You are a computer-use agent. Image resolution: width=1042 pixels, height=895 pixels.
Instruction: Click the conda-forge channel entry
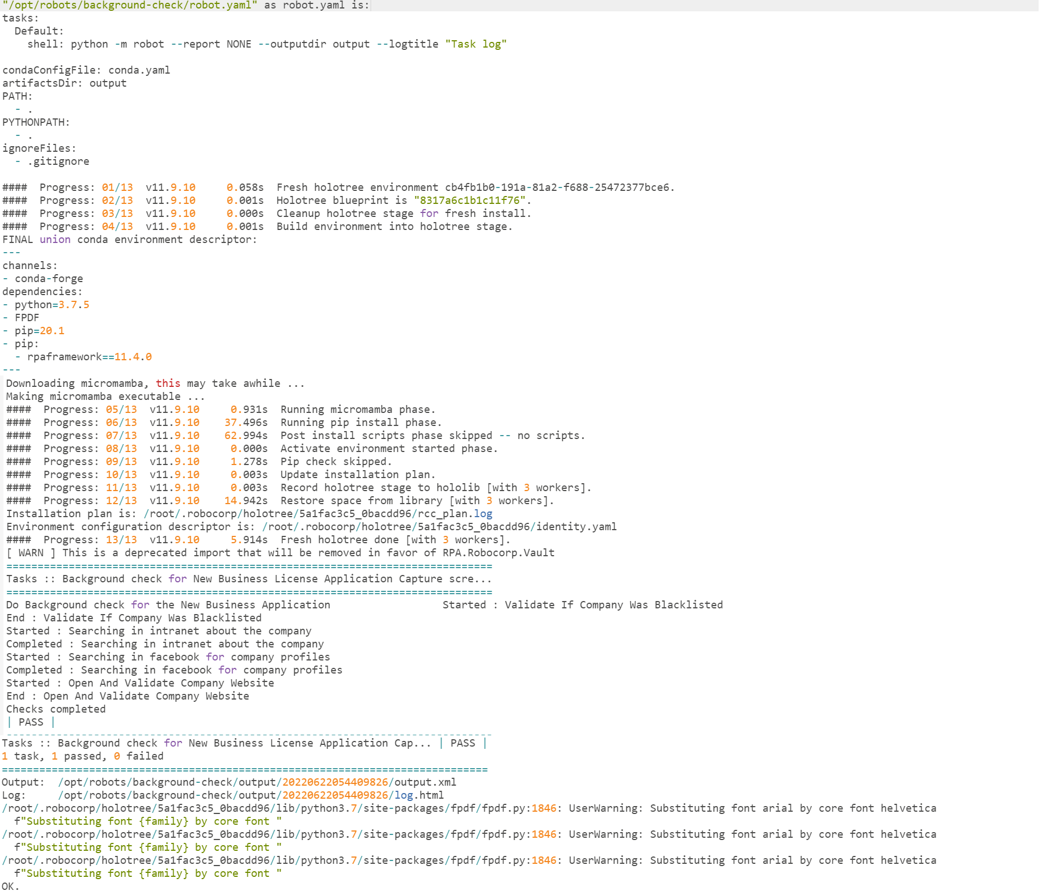pos(49,279)
